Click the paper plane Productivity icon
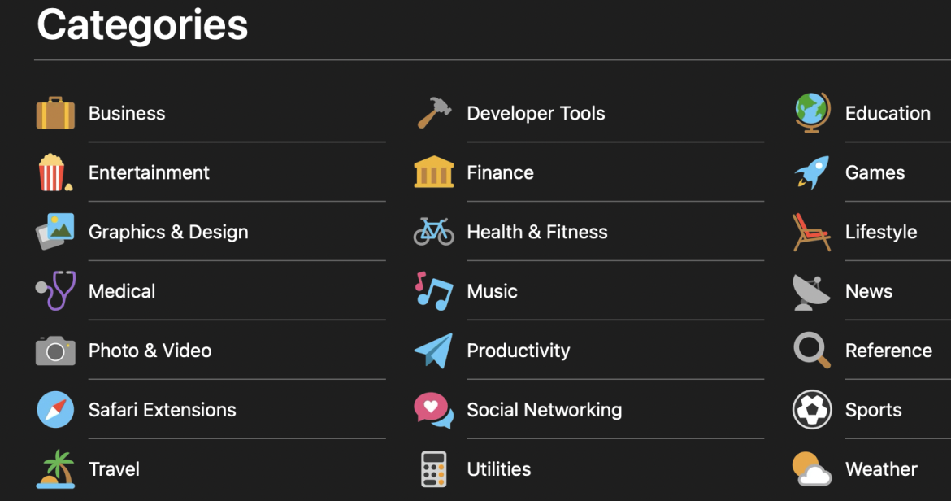Screen dimensions: 951x501 433,351
